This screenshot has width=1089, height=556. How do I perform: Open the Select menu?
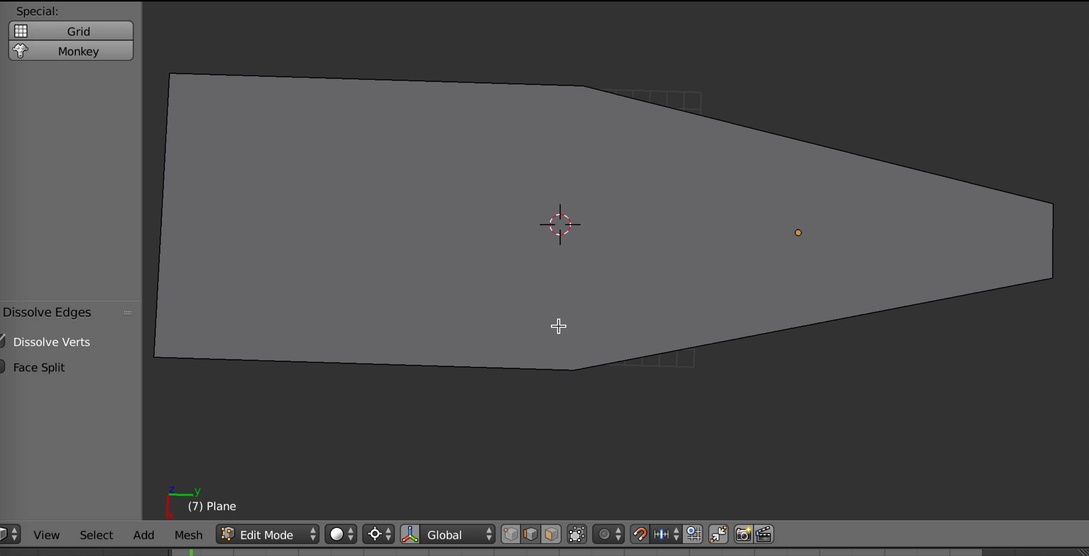pyautogui.click(x=96, y=535)
